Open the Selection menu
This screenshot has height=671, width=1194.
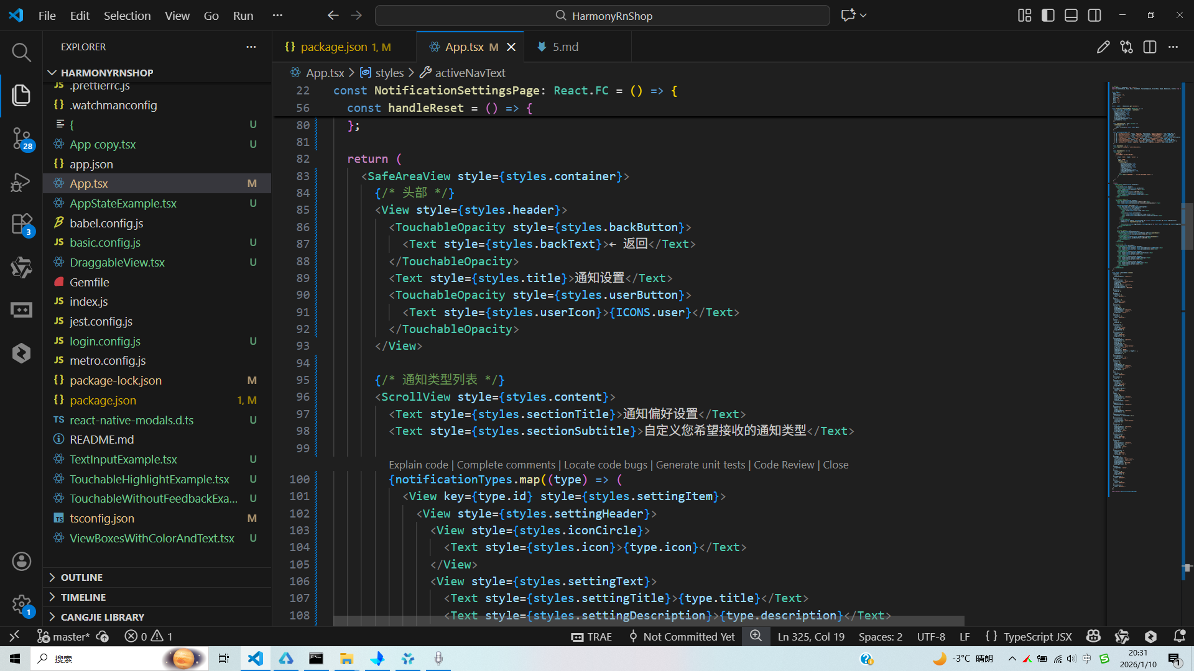click(x=127, y=16)
